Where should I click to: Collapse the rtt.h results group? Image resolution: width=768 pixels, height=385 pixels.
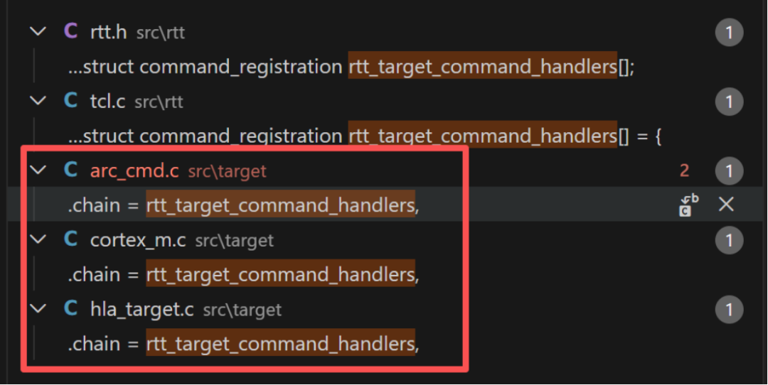(x=38, y=32)
